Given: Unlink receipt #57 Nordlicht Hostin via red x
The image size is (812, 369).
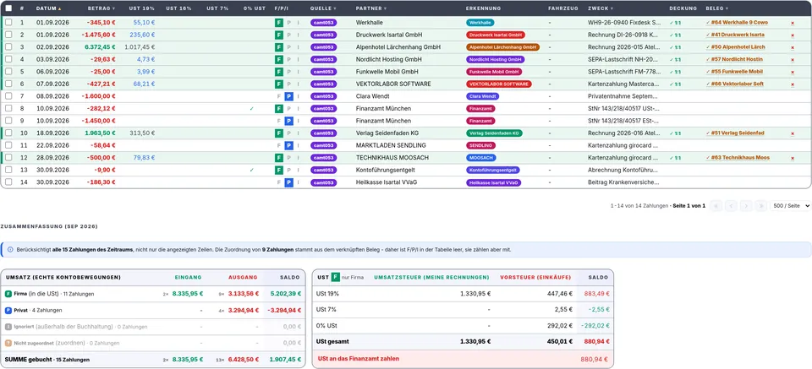Looking at the screenshot, I should [x=793, y=60].
